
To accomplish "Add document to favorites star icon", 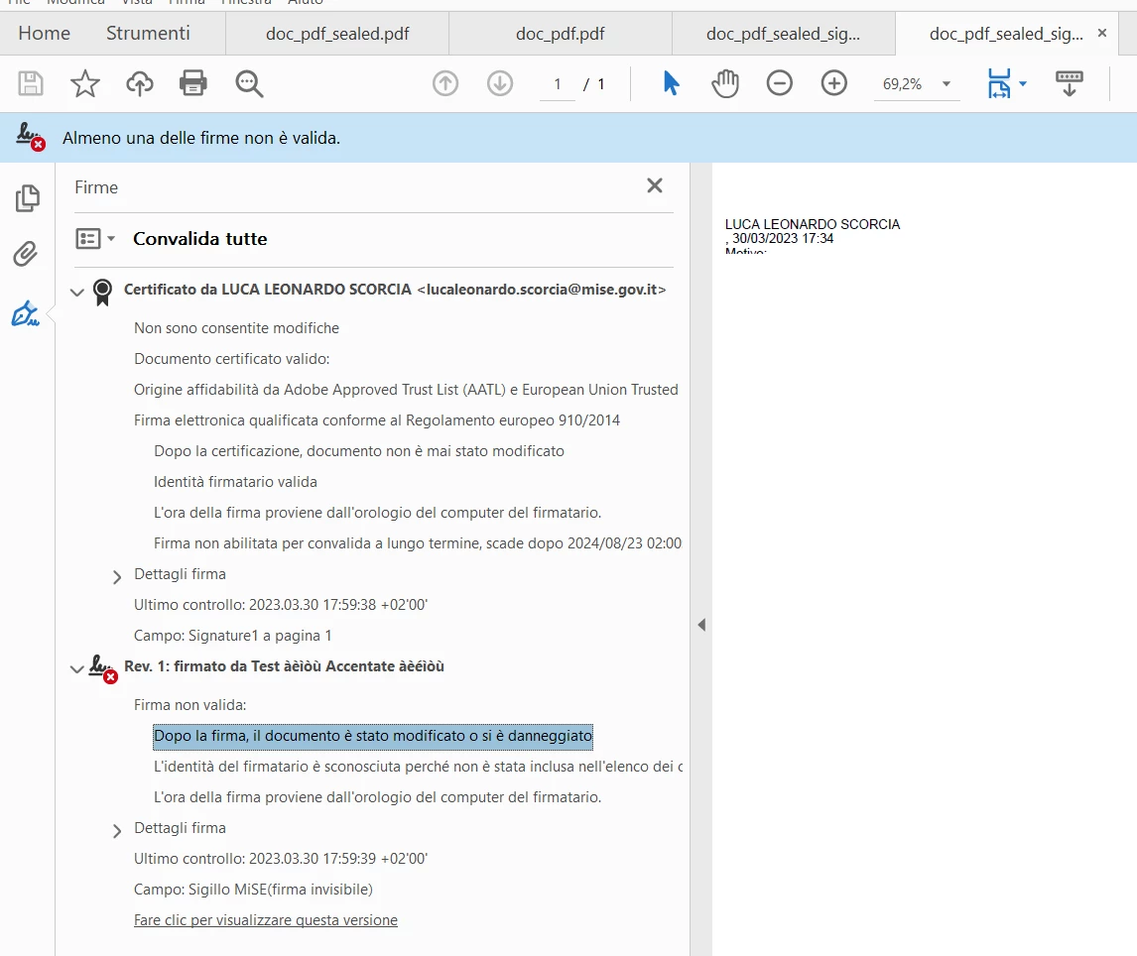I will point(85,83).
